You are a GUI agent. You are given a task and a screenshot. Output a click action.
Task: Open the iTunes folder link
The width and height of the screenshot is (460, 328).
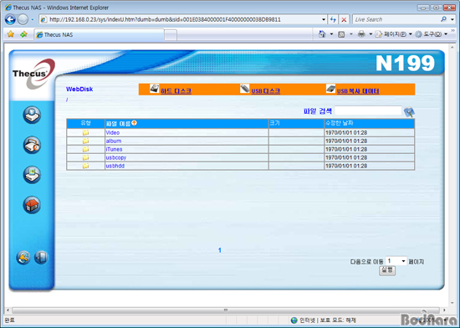pyautogui.click(x=114, y=149)
